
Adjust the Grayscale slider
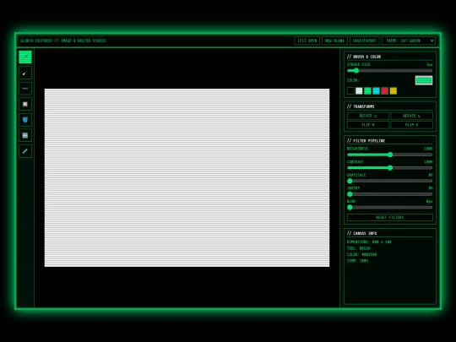click(389, 181)
